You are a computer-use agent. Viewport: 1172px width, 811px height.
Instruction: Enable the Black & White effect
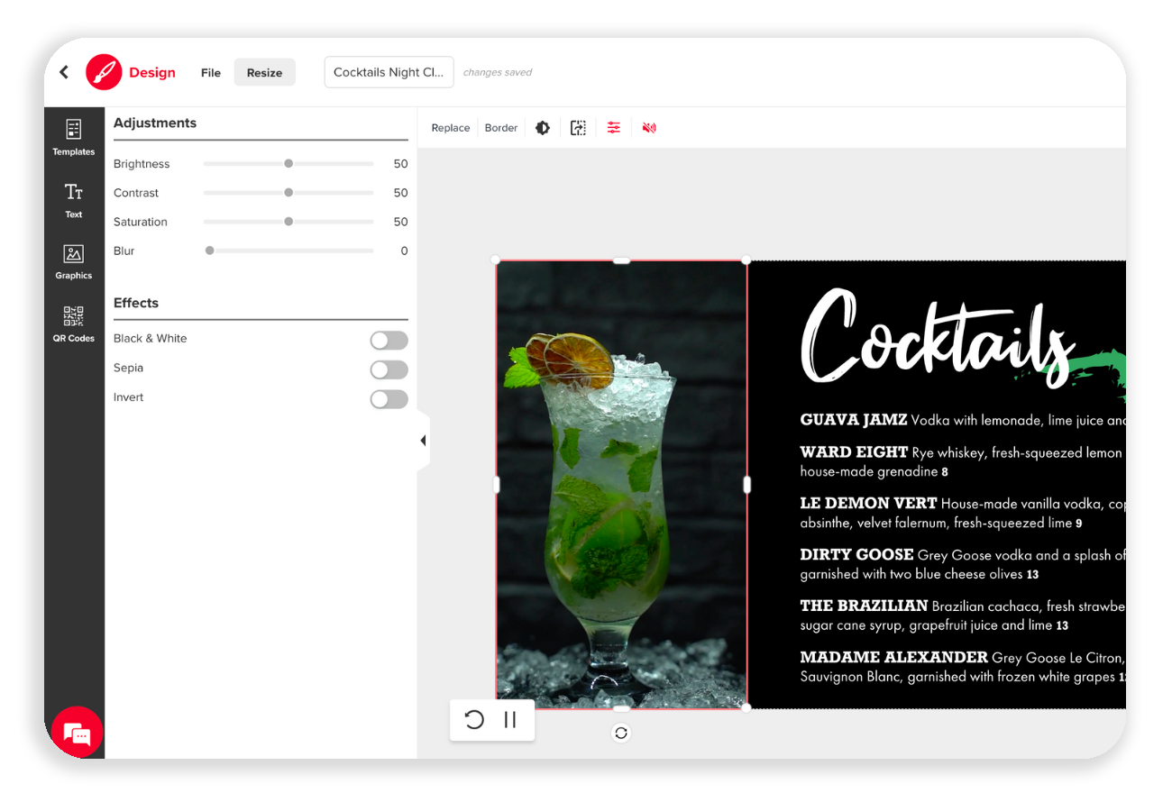[389, 340]
